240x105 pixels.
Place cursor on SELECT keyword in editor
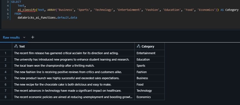(16, 2)
